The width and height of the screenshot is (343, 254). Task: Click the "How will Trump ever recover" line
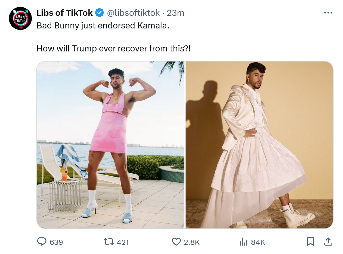114,49
